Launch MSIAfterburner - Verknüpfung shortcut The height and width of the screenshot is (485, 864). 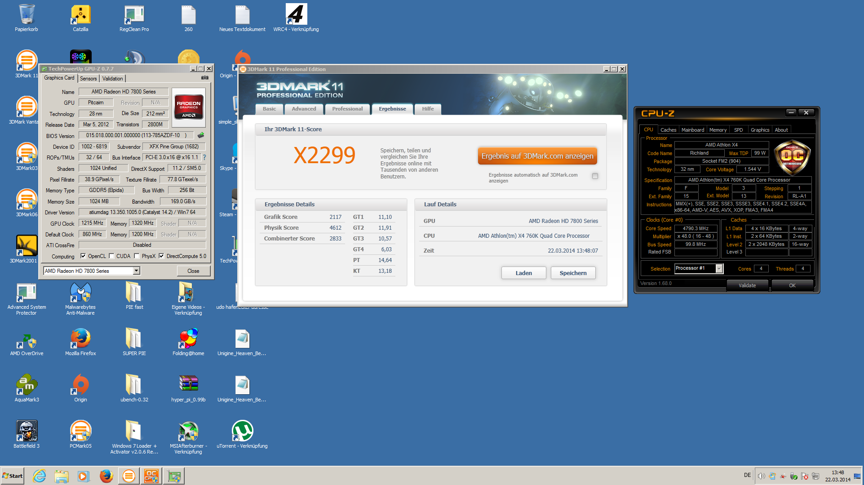click(x=188, y=437)
